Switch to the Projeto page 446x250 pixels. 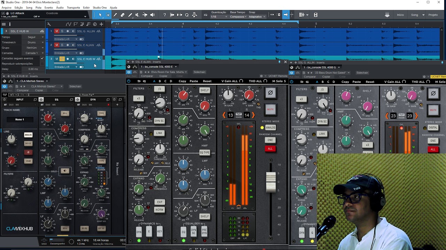pyautogui.click(x=433, y=15)
